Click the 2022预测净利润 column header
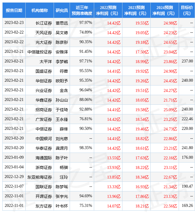Image resolution: width=195 pixels, height=213 pixels. pyautogui.click(x=108, y=11)
